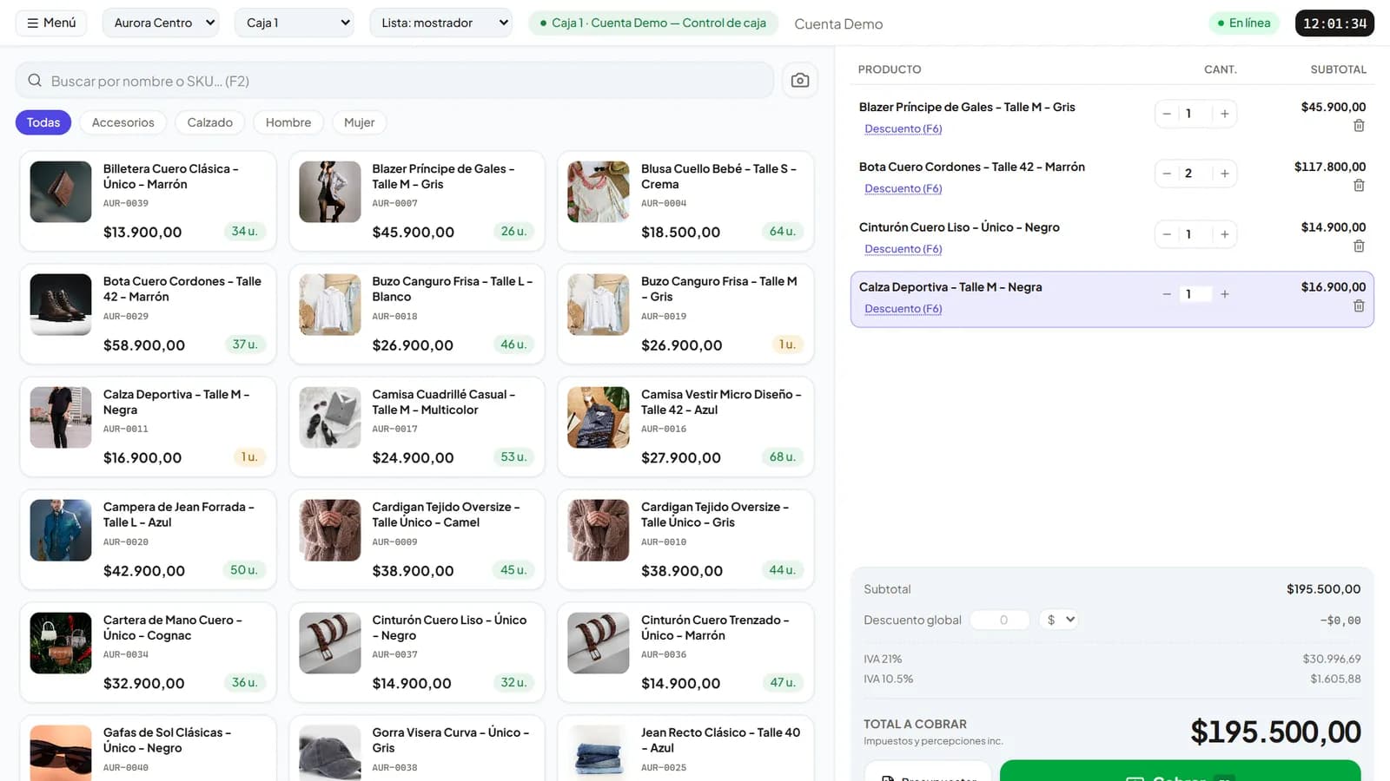The height and width of the screenshot is (781, 1390).
Task: Add Blazer Príncipe de Gales product thumbnail
Action: tap(330, 192)
